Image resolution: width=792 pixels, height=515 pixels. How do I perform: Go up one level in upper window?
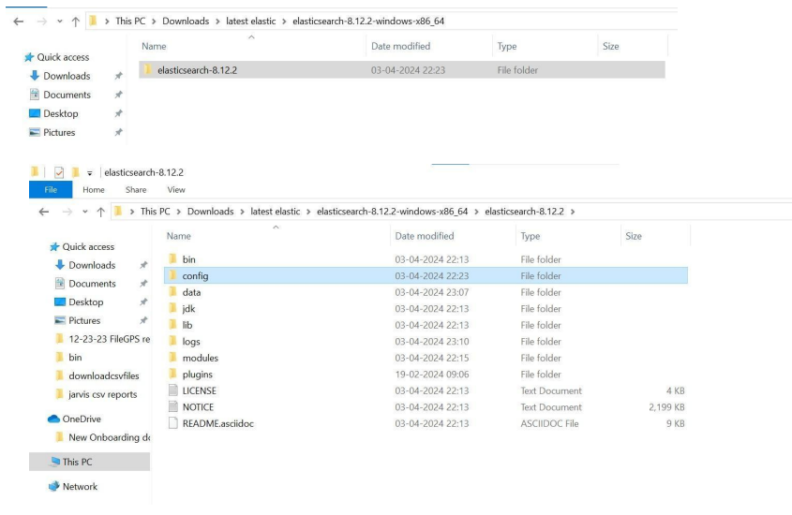coord(76,22)
